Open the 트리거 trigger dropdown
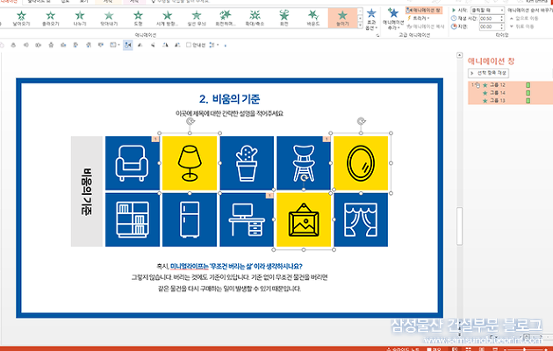Image resolution: width=553 pixels, height=351 pixels. [419, 18]
